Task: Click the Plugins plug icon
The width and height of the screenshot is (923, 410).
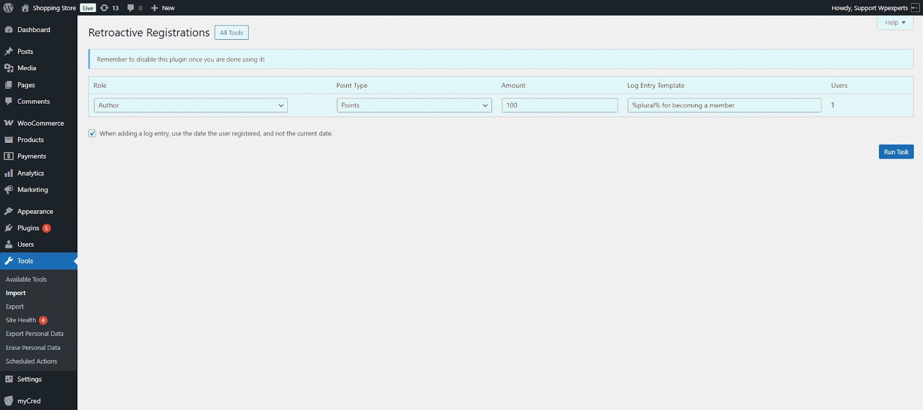Action: pyautogui.click(x=9, y=228)
